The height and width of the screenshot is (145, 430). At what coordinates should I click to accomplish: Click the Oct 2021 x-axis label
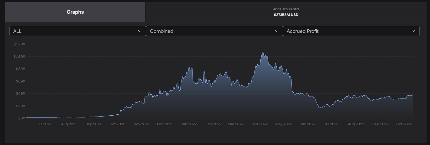click(x=117, y=124)
